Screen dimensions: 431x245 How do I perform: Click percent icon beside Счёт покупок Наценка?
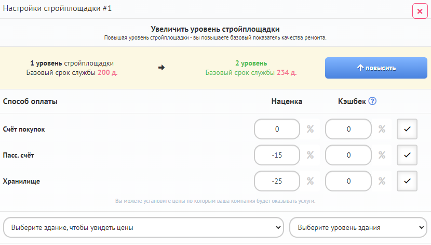point(311,129)
